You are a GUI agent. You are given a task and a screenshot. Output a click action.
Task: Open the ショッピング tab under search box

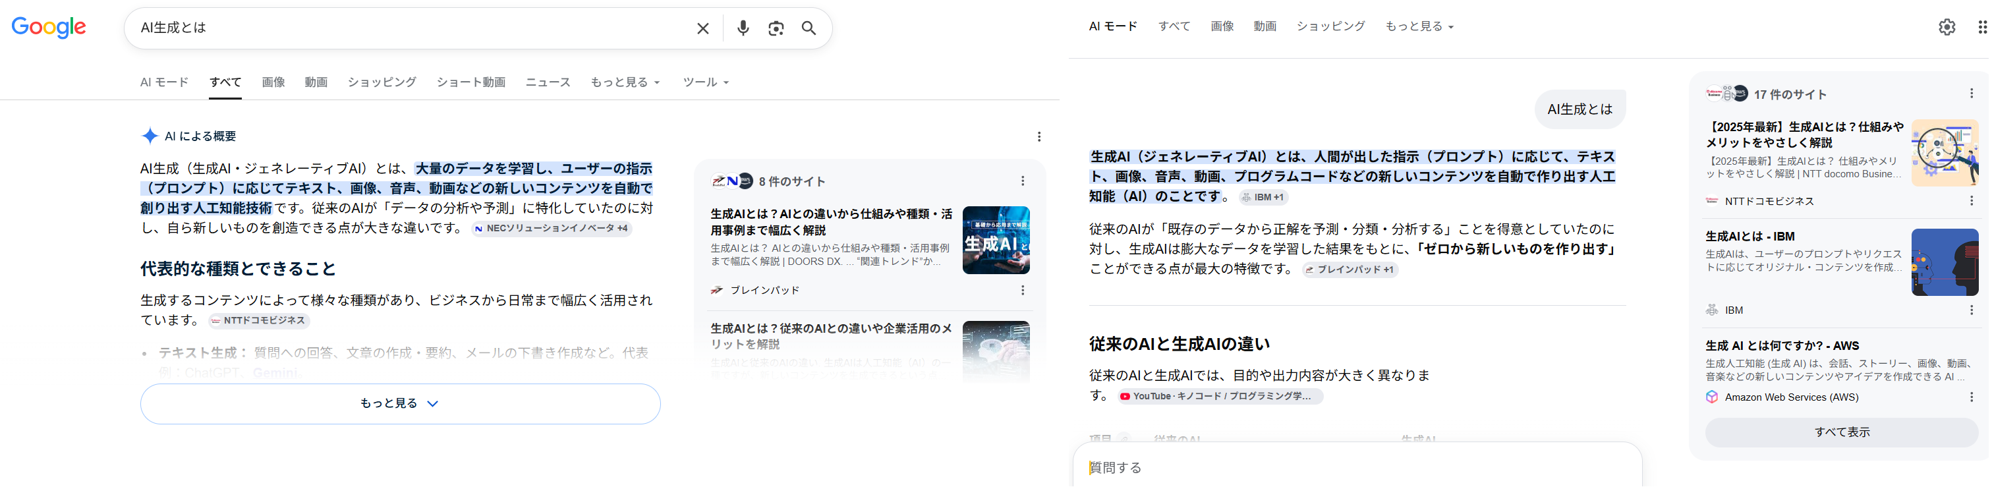(382, 82)
